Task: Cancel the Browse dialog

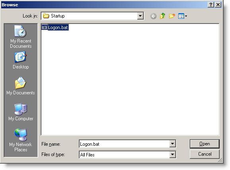Action: tap(205, 154)
